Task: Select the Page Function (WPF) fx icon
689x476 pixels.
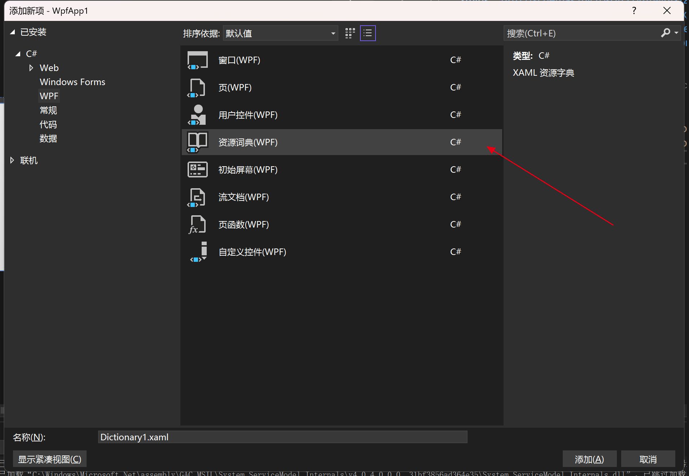Action: [x=197, y=225]
